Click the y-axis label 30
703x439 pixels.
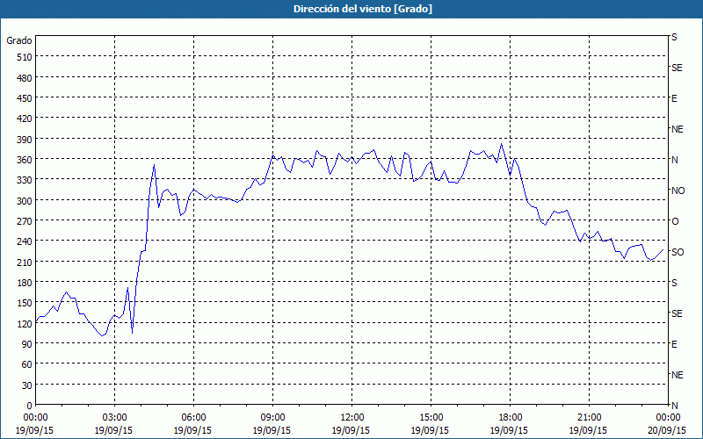[x=27, y=385]
